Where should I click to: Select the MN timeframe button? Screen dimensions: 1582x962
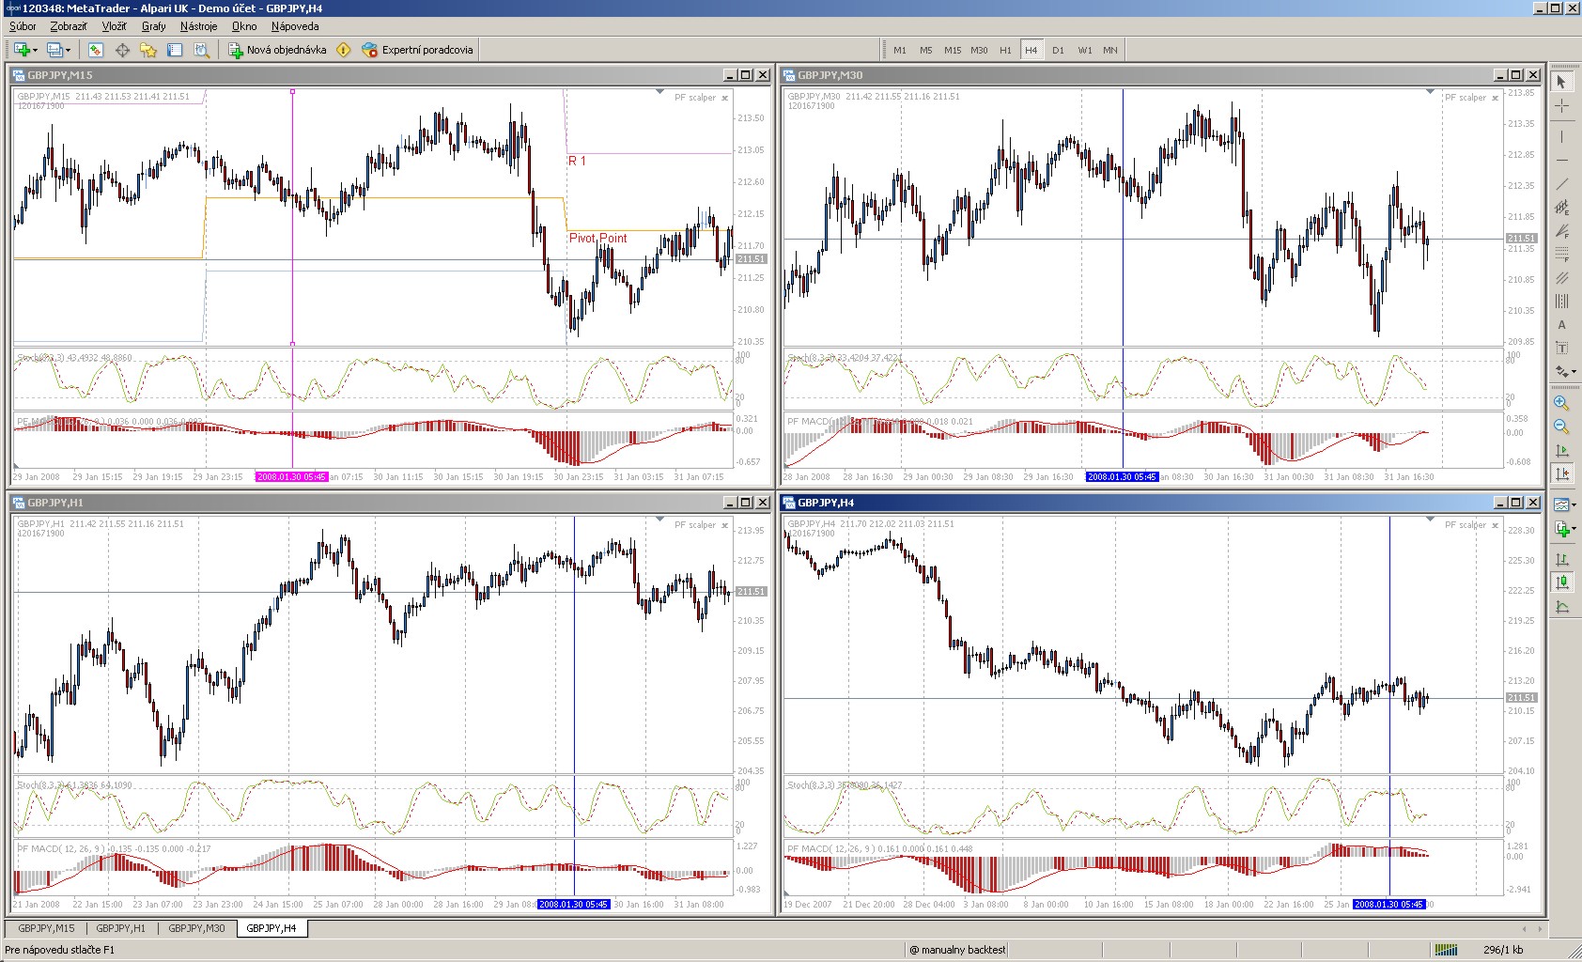[x=1110, y=50]
